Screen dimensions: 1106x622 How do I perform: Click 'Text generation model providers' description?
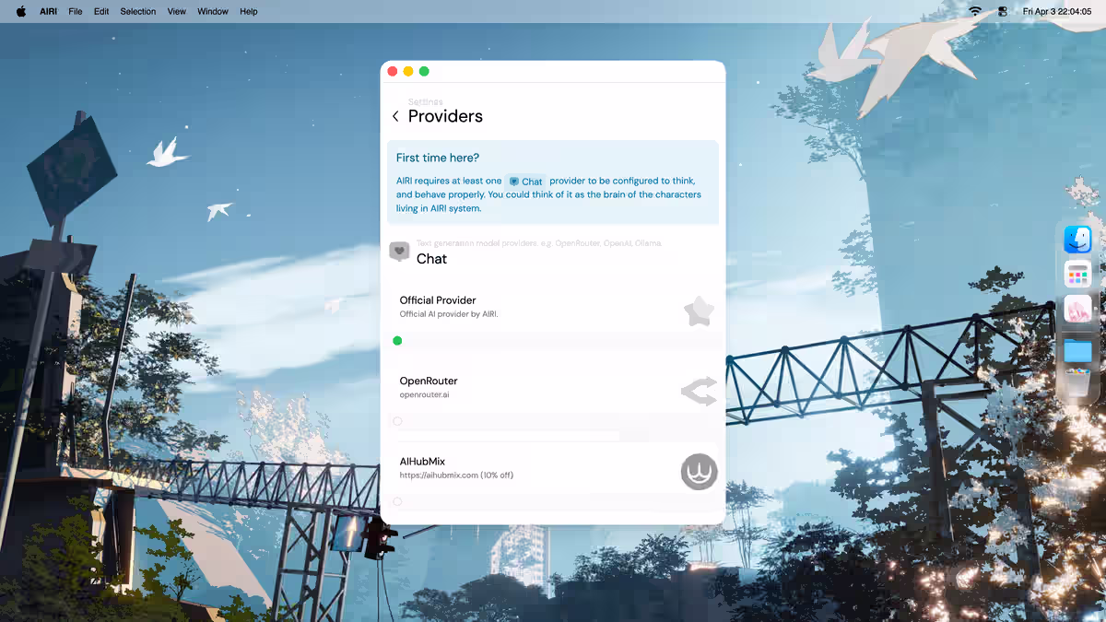[x=539, y=243]
